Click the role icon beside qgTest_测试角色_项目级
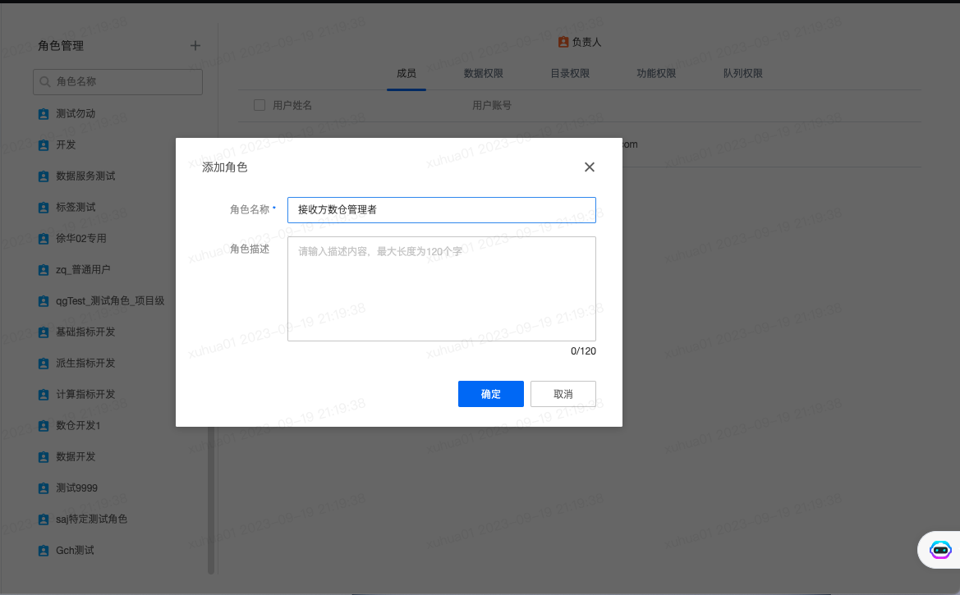Screen dimensions: 960x595 (x=44, y=301)
